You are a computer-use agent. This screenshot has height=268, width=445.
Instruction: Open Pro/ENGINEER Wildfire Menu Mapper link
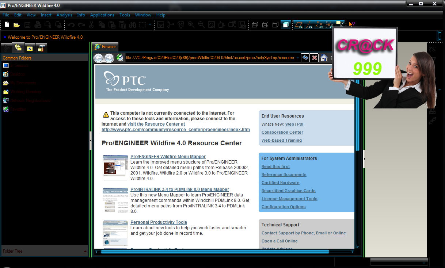(x=168, y=157)
